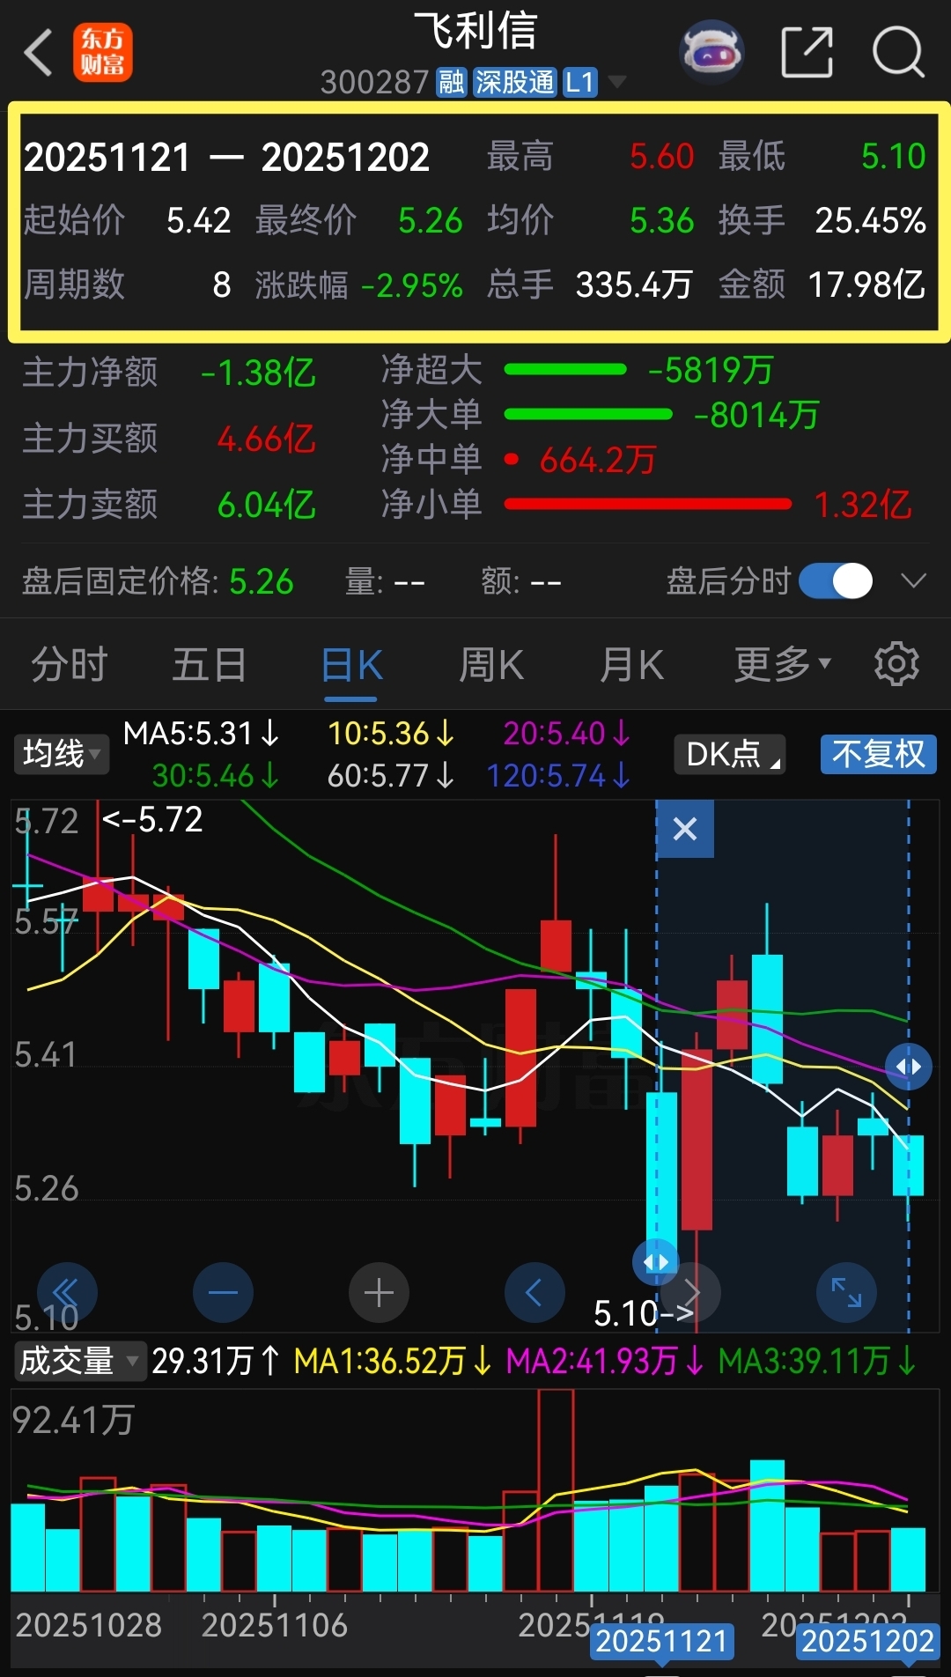Switch to the 分时 tab
The width and height of the screenshot is (951, 1677).
[70, 664]
